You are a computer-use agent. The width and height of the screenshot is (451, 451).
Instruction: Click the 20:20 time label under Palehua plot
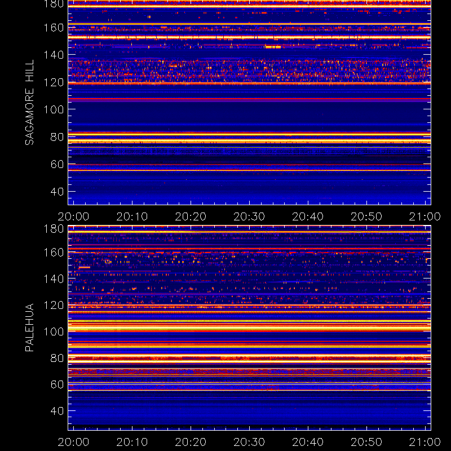point(191,442)
